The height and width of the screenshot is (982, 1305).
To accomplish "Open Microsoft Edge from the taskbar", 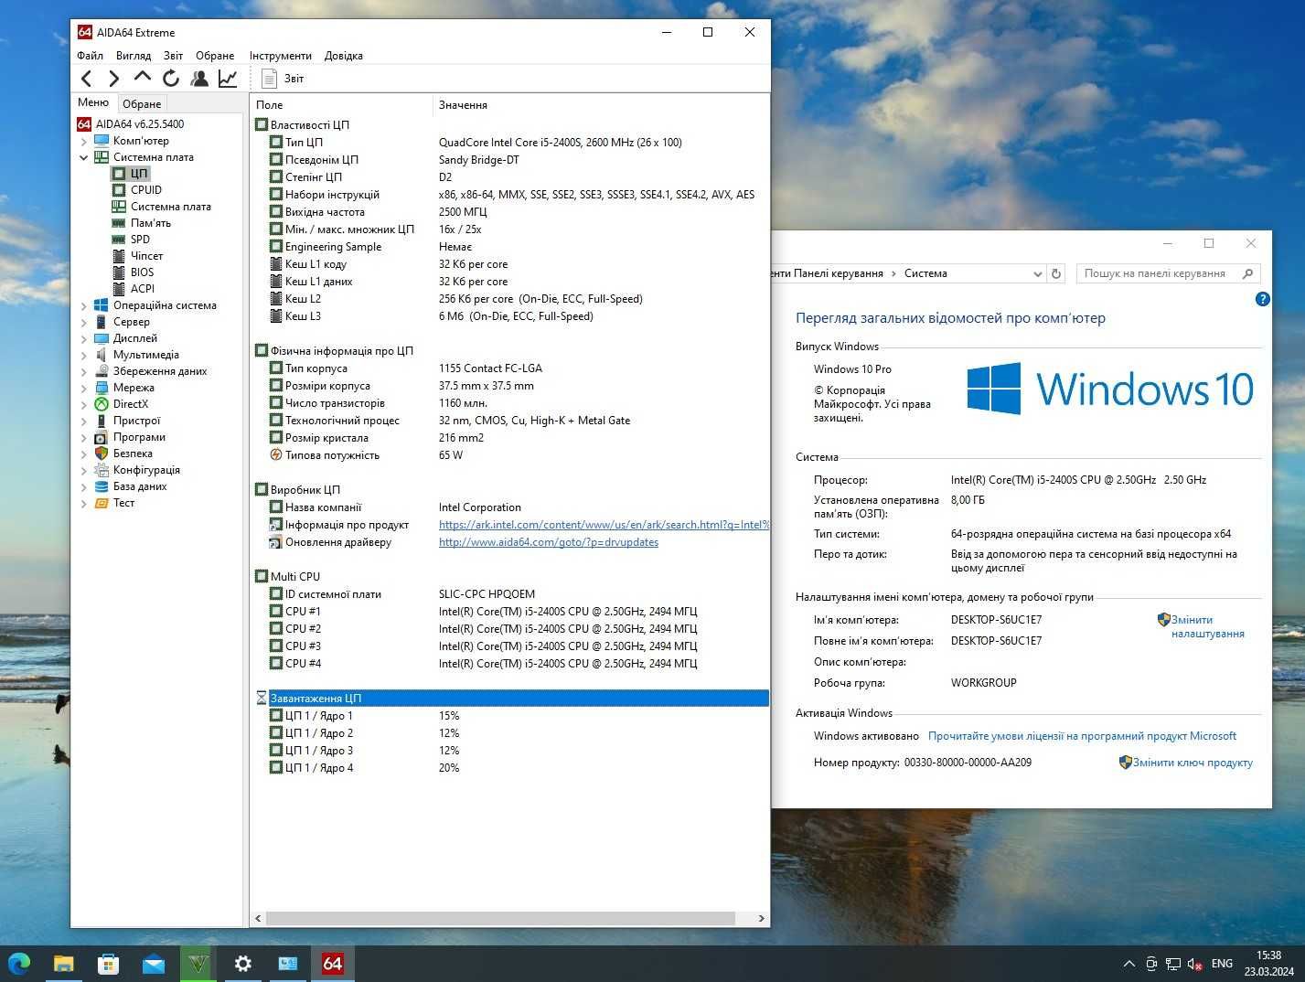I will (19, 963).
